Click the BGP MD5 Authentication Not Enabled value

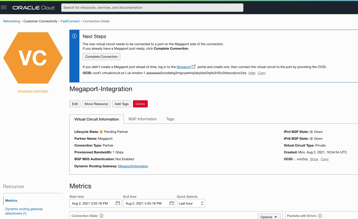coord(125,159)
